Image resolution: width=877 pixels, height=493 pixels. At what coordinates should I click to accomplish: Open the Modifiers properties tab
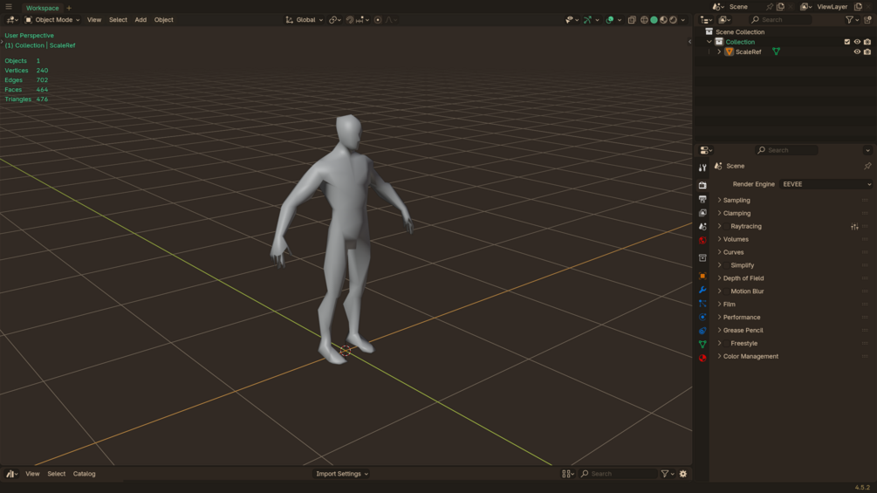click(702, 290)
